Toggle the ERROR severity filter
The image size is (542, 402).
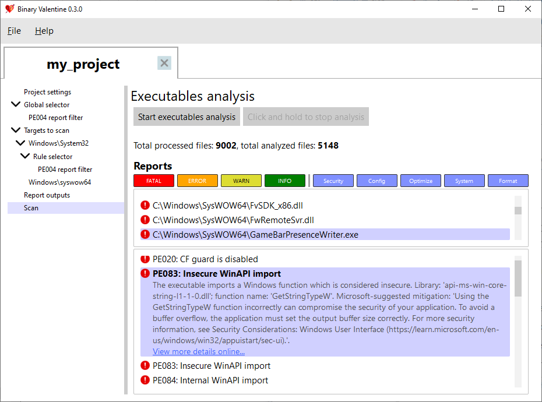click(198, 181)
